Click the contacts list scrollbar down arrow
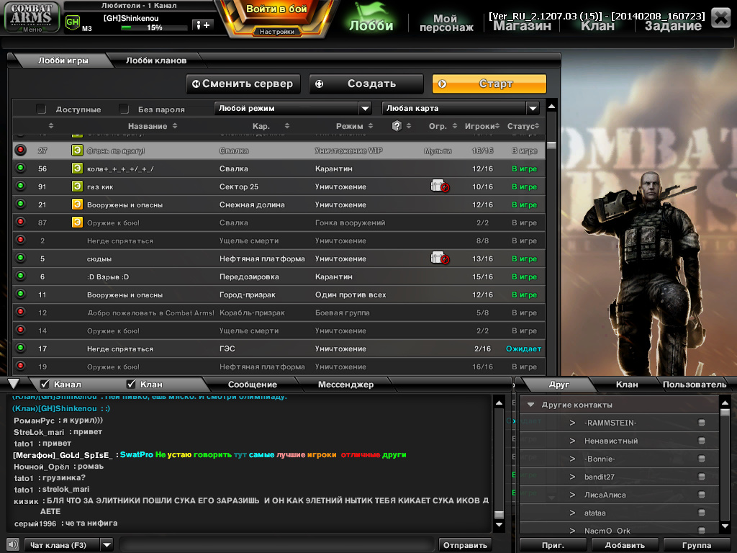 point(725,526)
